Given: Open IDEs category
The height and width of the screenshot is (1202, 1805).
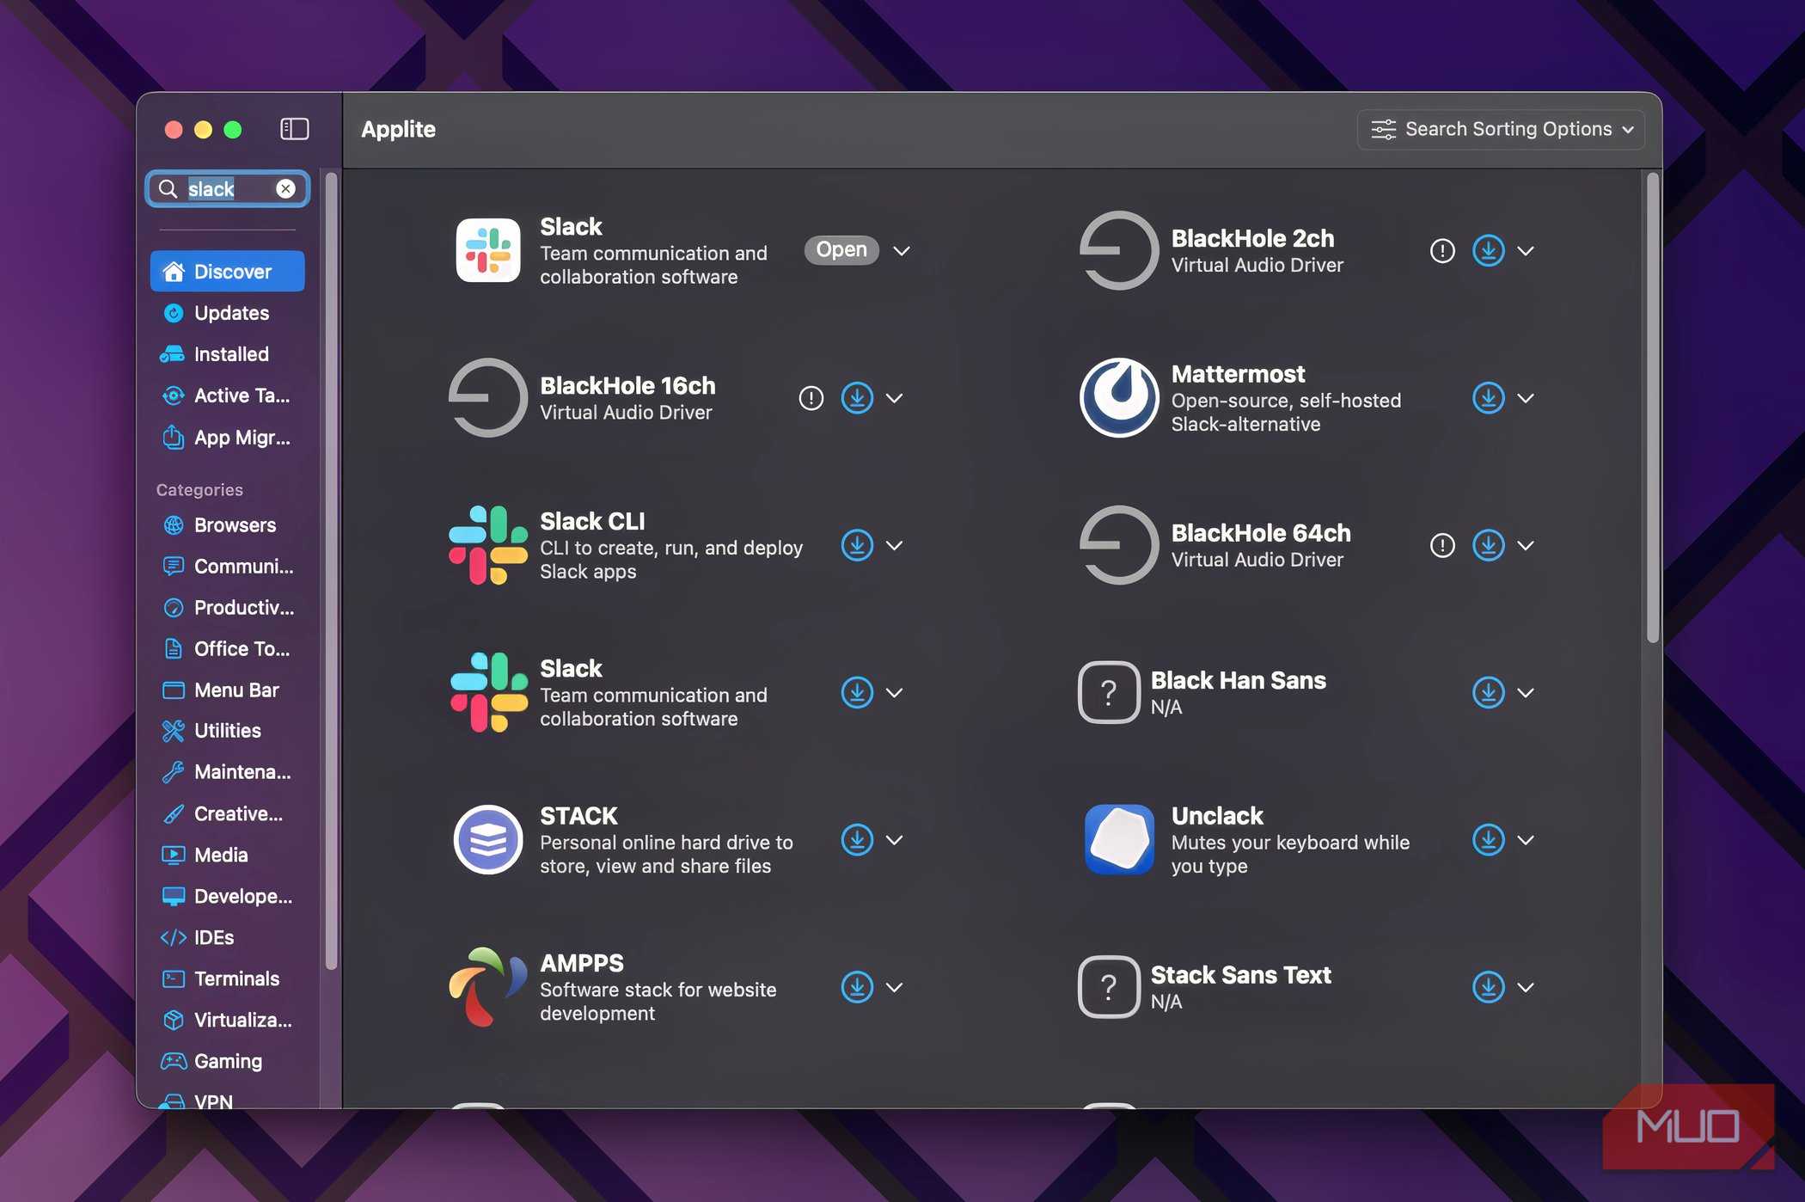Looking at the screenshot, I should (228, 937).
